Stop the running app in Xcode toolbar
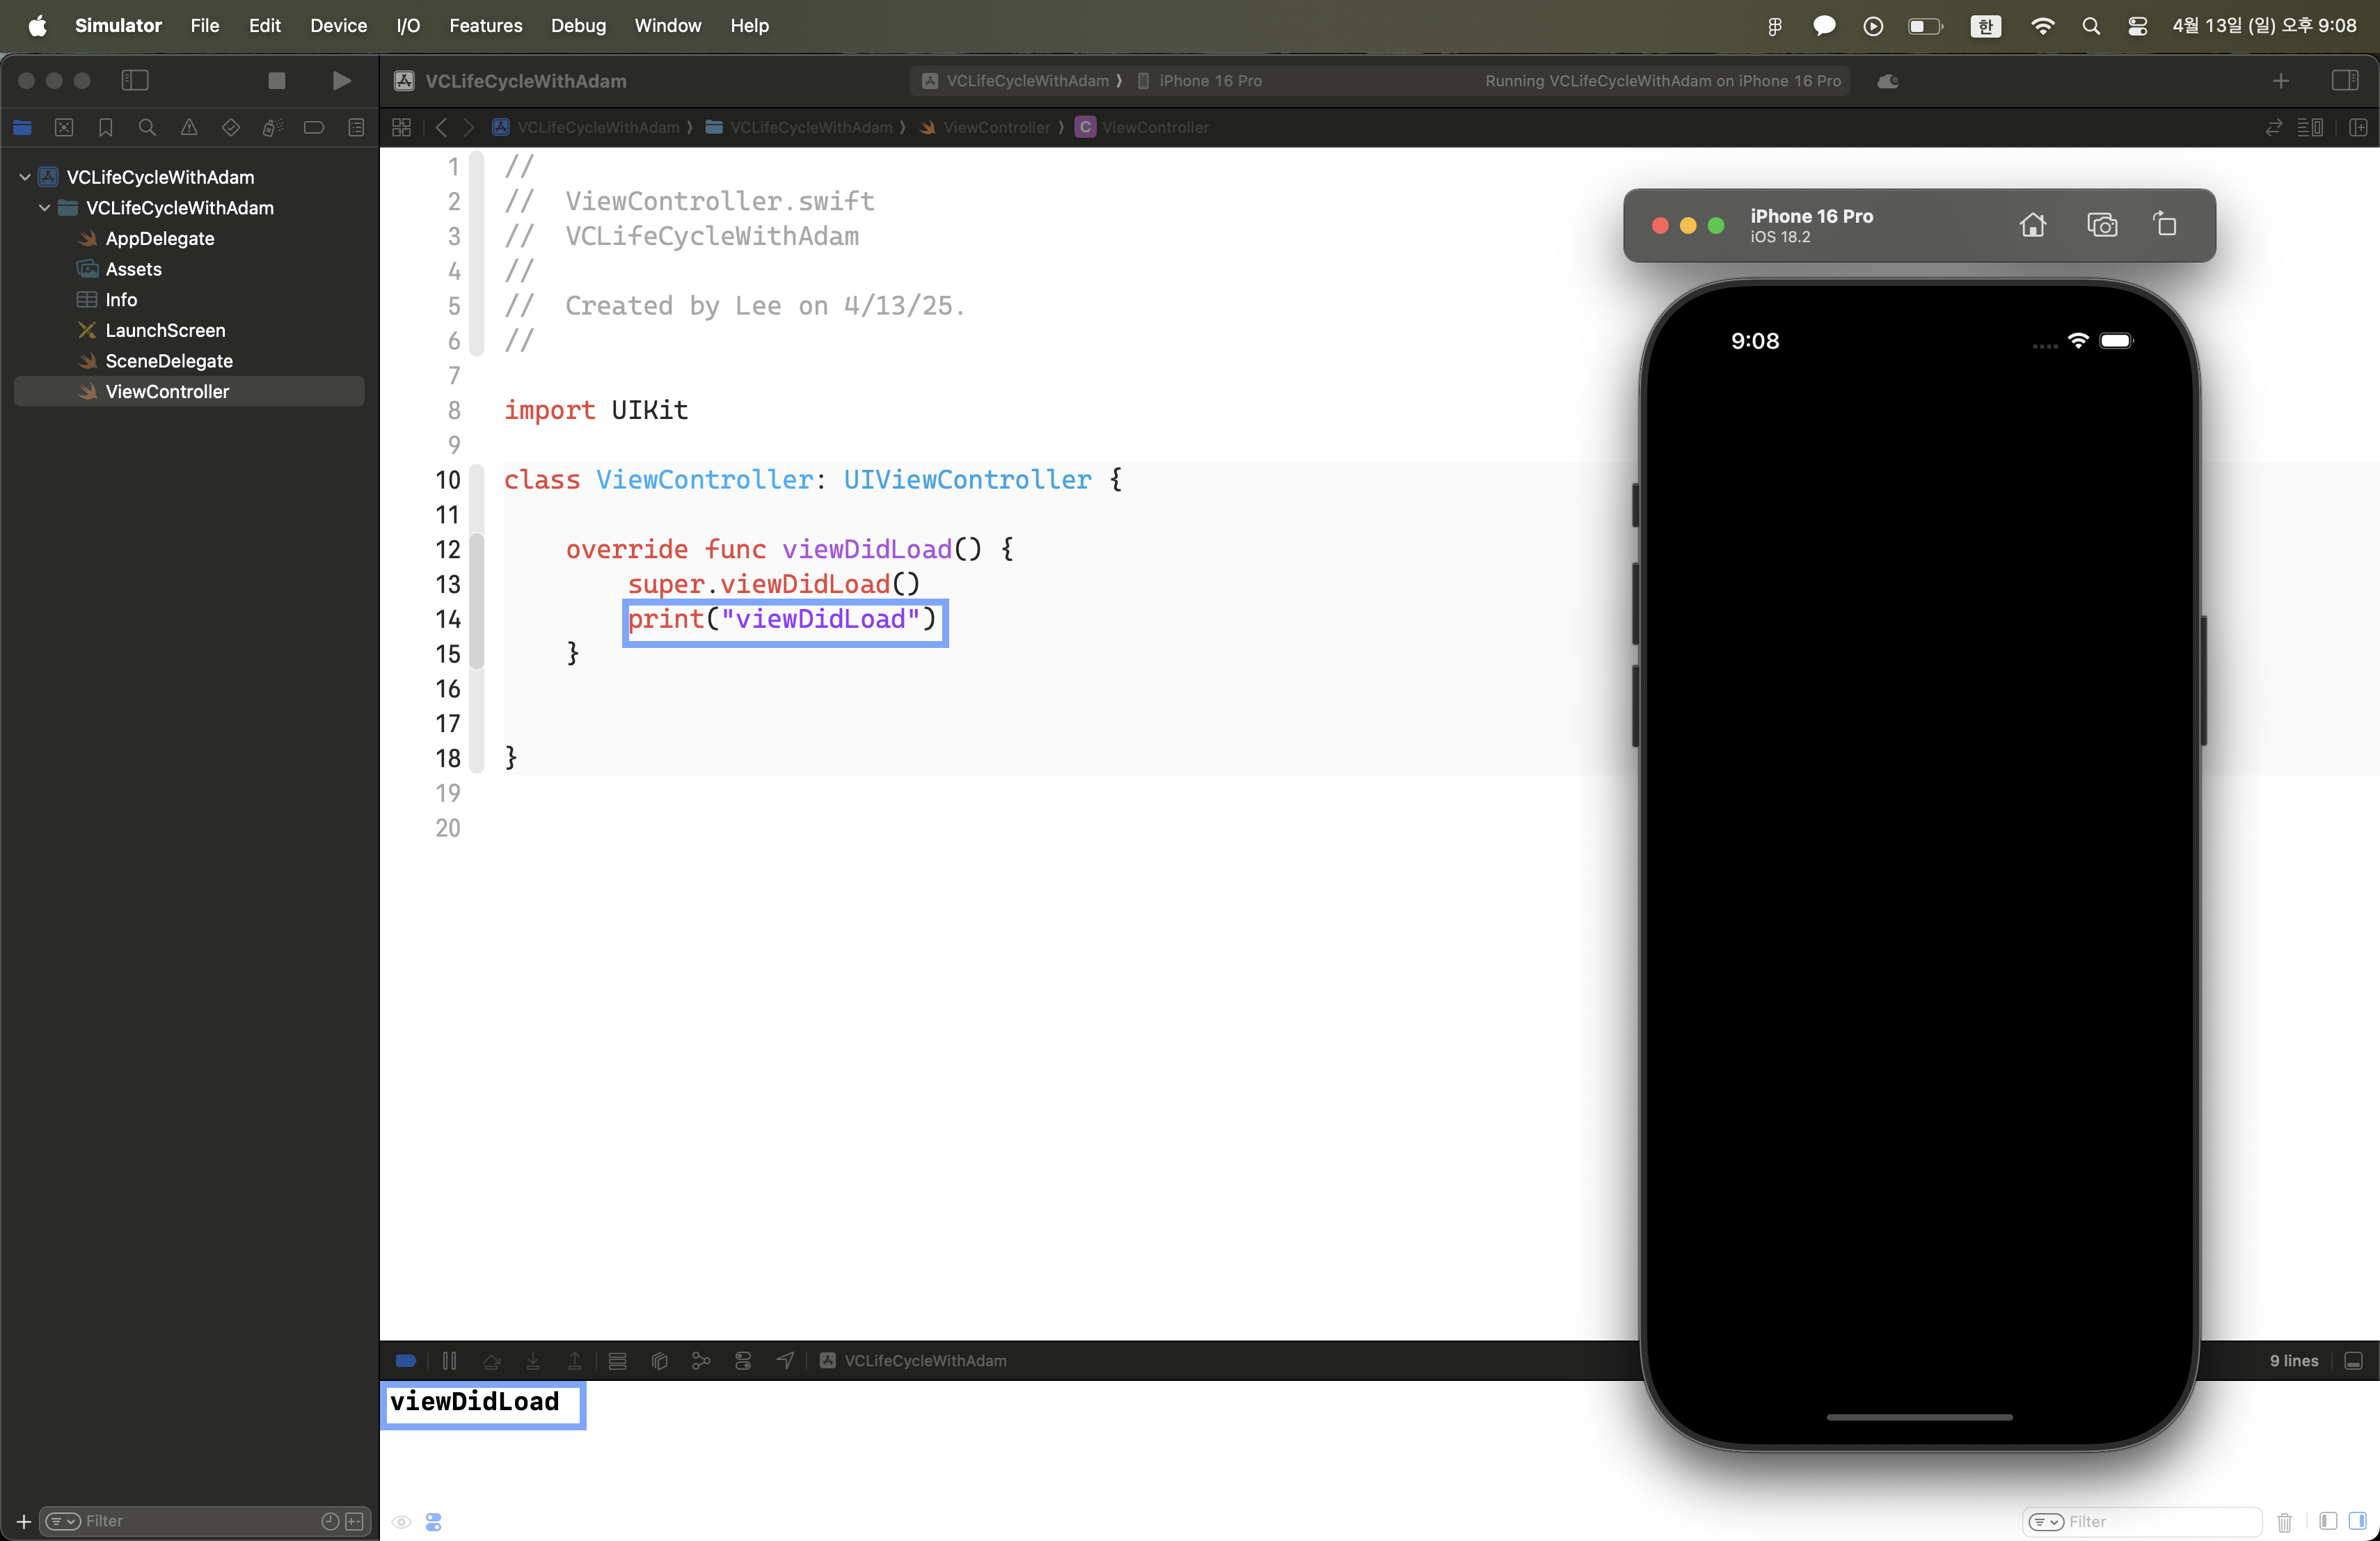Viewport: 2380px width, 1541px height. tap(277, 81)
